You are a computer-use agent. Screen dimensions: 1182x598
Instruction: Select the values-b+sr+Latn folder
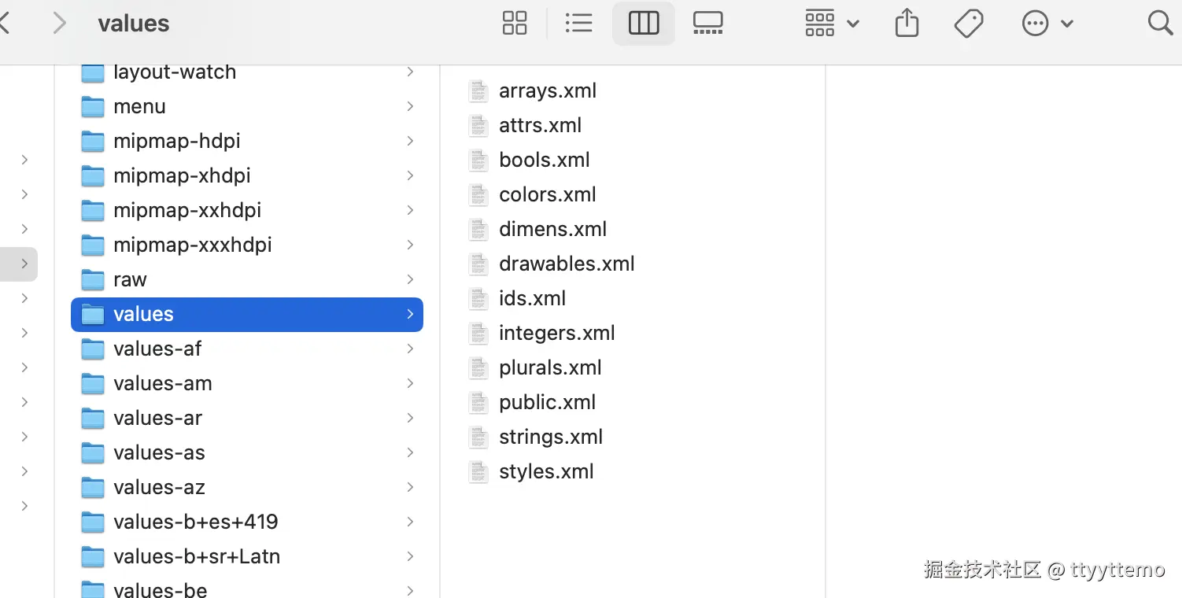[196, 556]
